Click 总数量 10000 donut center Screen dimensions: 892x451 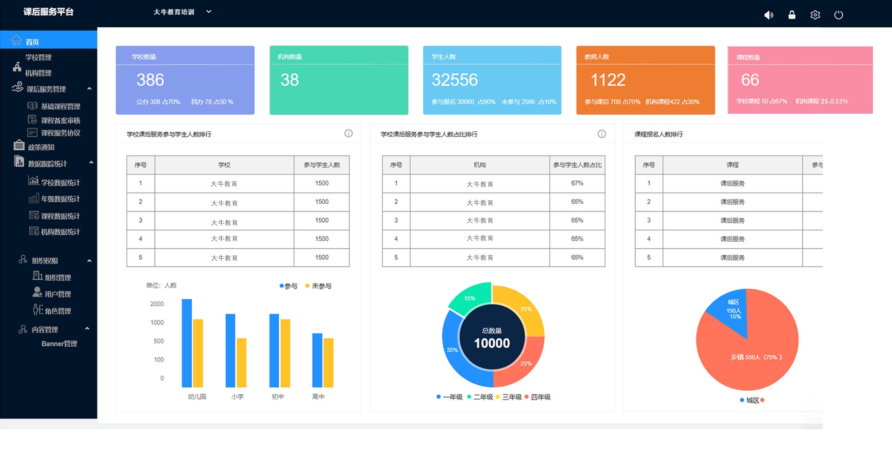pos(492,338)
